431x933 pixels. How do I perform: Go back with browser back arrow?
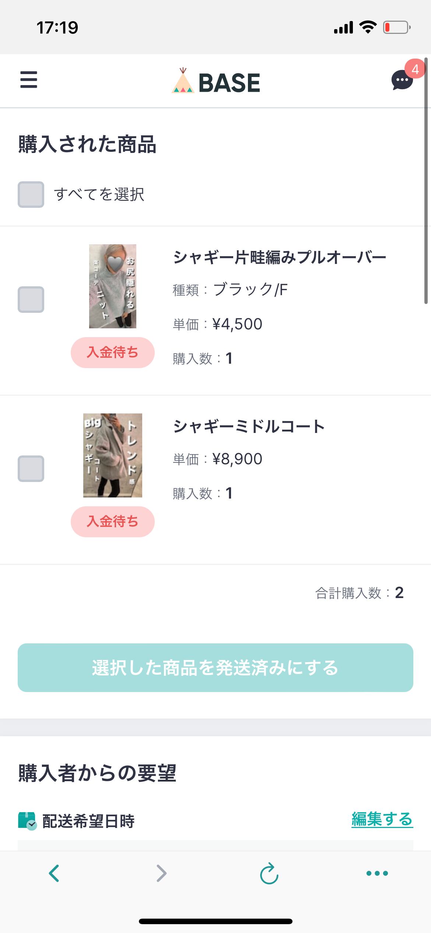[54, 873]
